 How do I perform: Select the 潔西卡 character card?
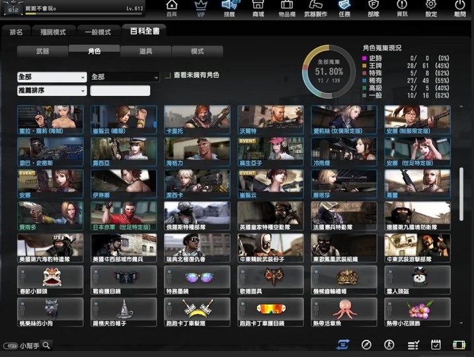click(197, 184)
